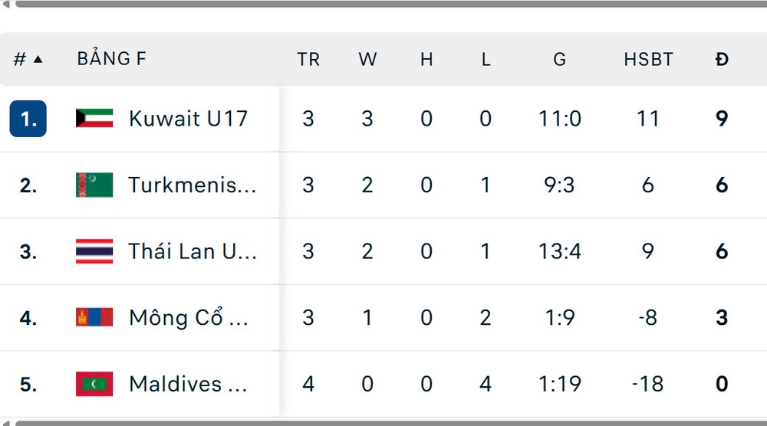The width and height of the screenshot is (767, 426).
Task: Open Turkmenistan team link
Action: pos(192,185)
